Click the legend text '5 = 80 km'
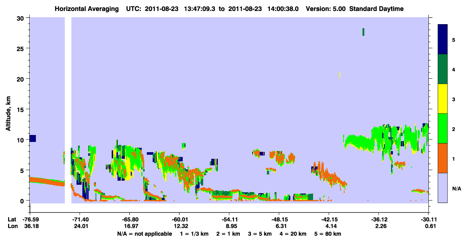 click(328, 234)
